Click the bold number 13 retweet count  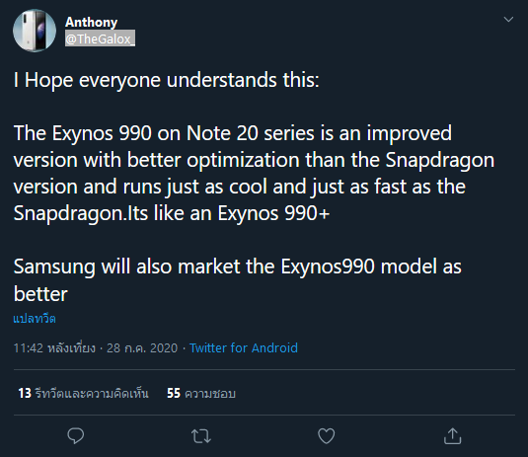click(25, 393)
